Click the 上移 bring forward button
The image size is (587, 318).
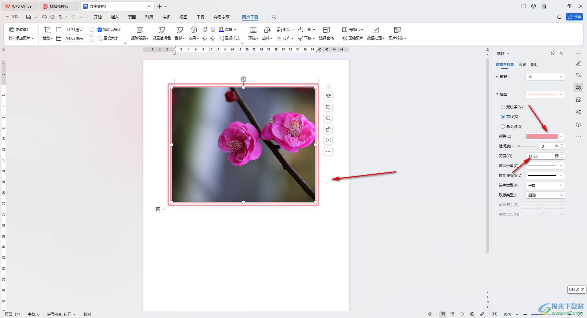pos(306,30)
